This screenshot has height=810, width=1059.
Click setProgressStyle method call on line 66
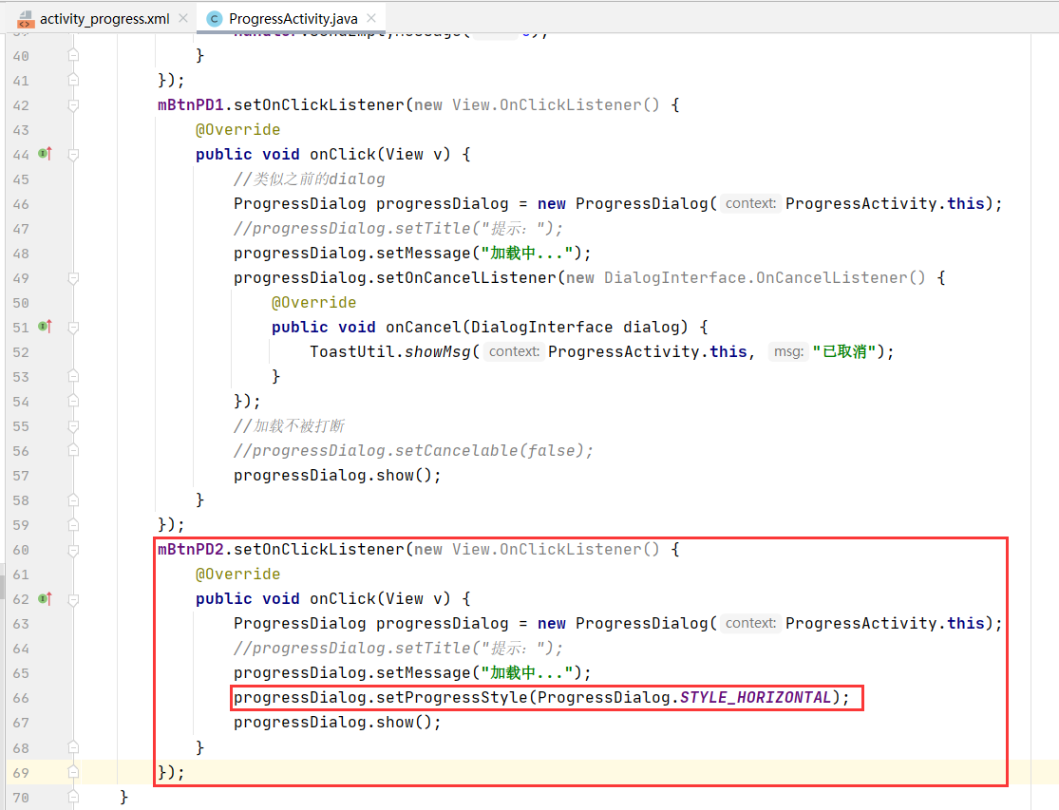451,697
